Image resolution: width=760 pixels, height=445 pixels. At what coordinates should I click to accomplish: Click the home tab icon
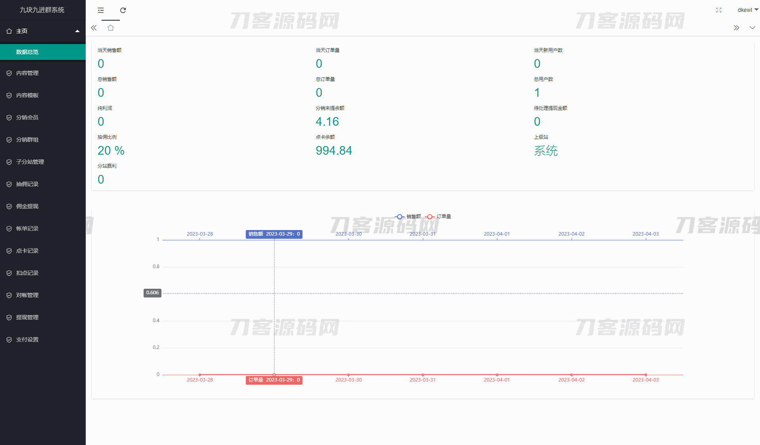[111, 28]
